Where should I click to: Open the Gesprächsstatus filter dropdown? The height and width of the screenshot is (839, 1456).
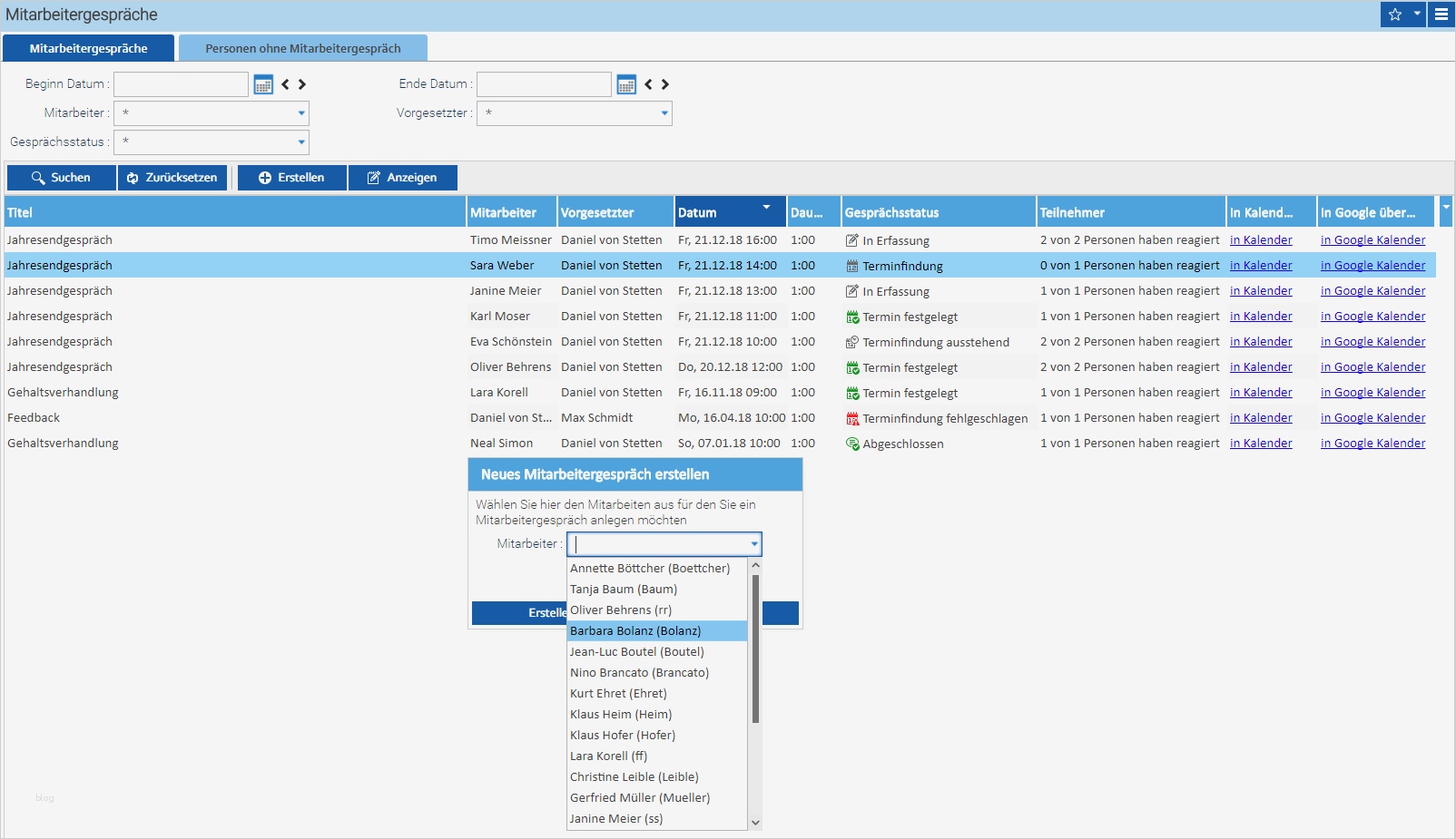[301, 142]
